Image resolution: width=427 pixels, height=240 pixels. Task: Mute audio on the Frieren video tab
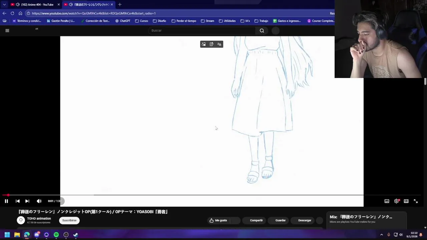click(71, 4)
